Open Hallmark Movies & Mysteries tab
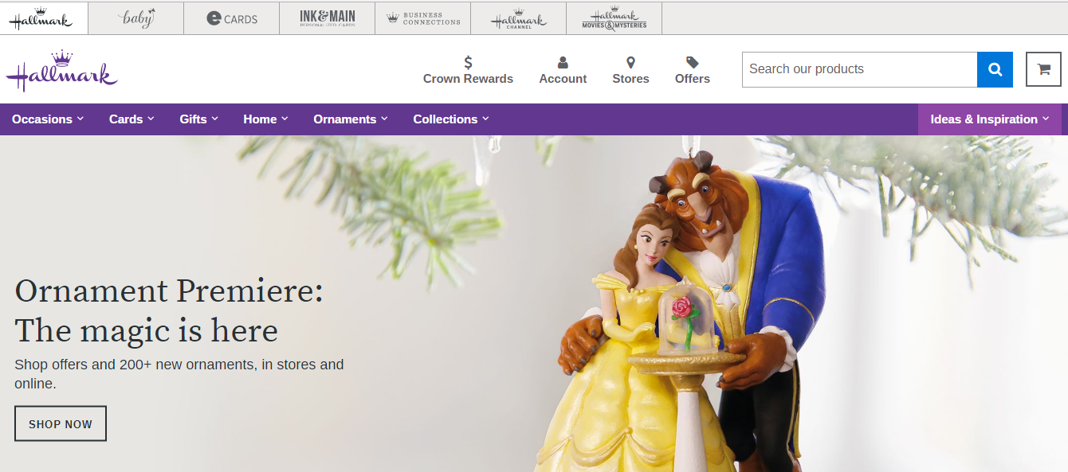This screenshot has height=472, width=1068. click(x=614, y=18)
